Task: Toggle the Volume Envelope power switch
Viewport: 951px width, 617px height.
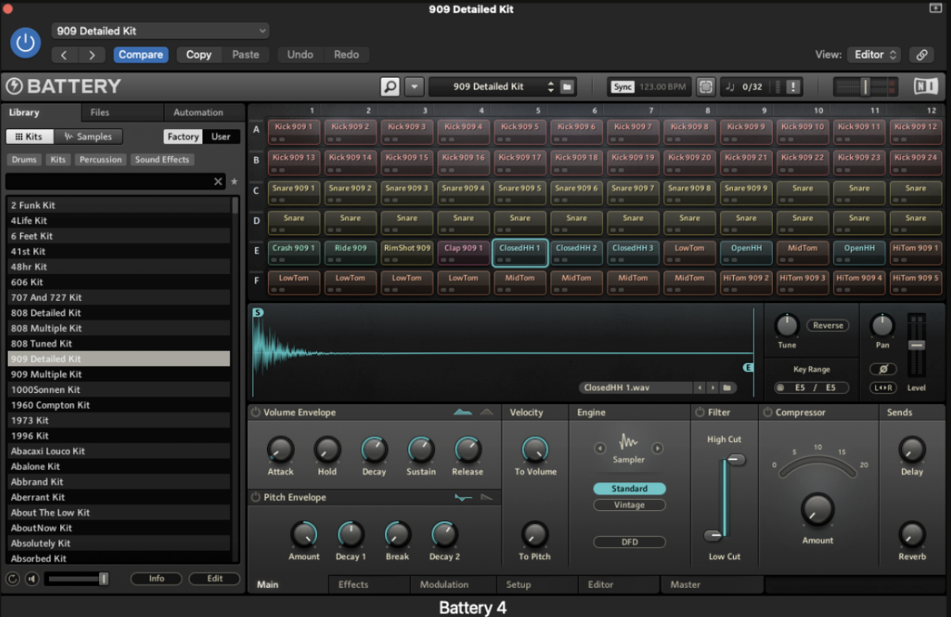Action: tap(255, 413)
